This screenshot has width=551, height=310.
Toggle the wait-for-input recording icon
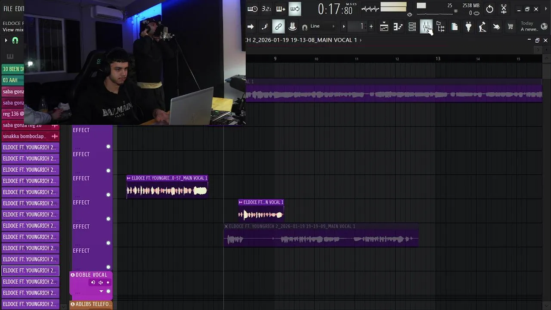tap(253, 9)
